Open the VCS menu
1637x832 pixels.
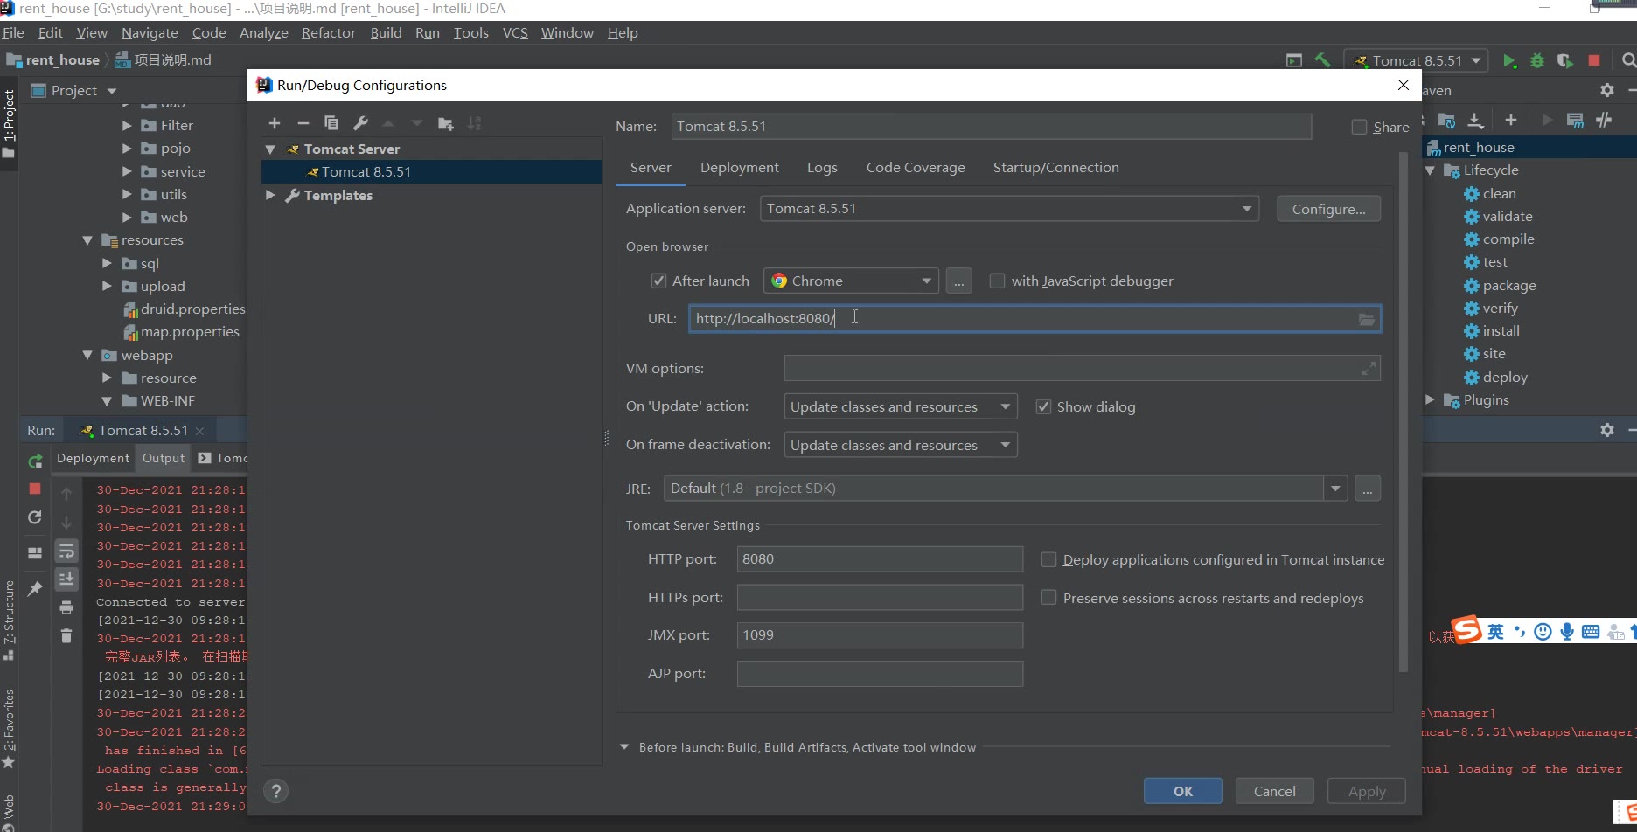[x=515, y=32]
